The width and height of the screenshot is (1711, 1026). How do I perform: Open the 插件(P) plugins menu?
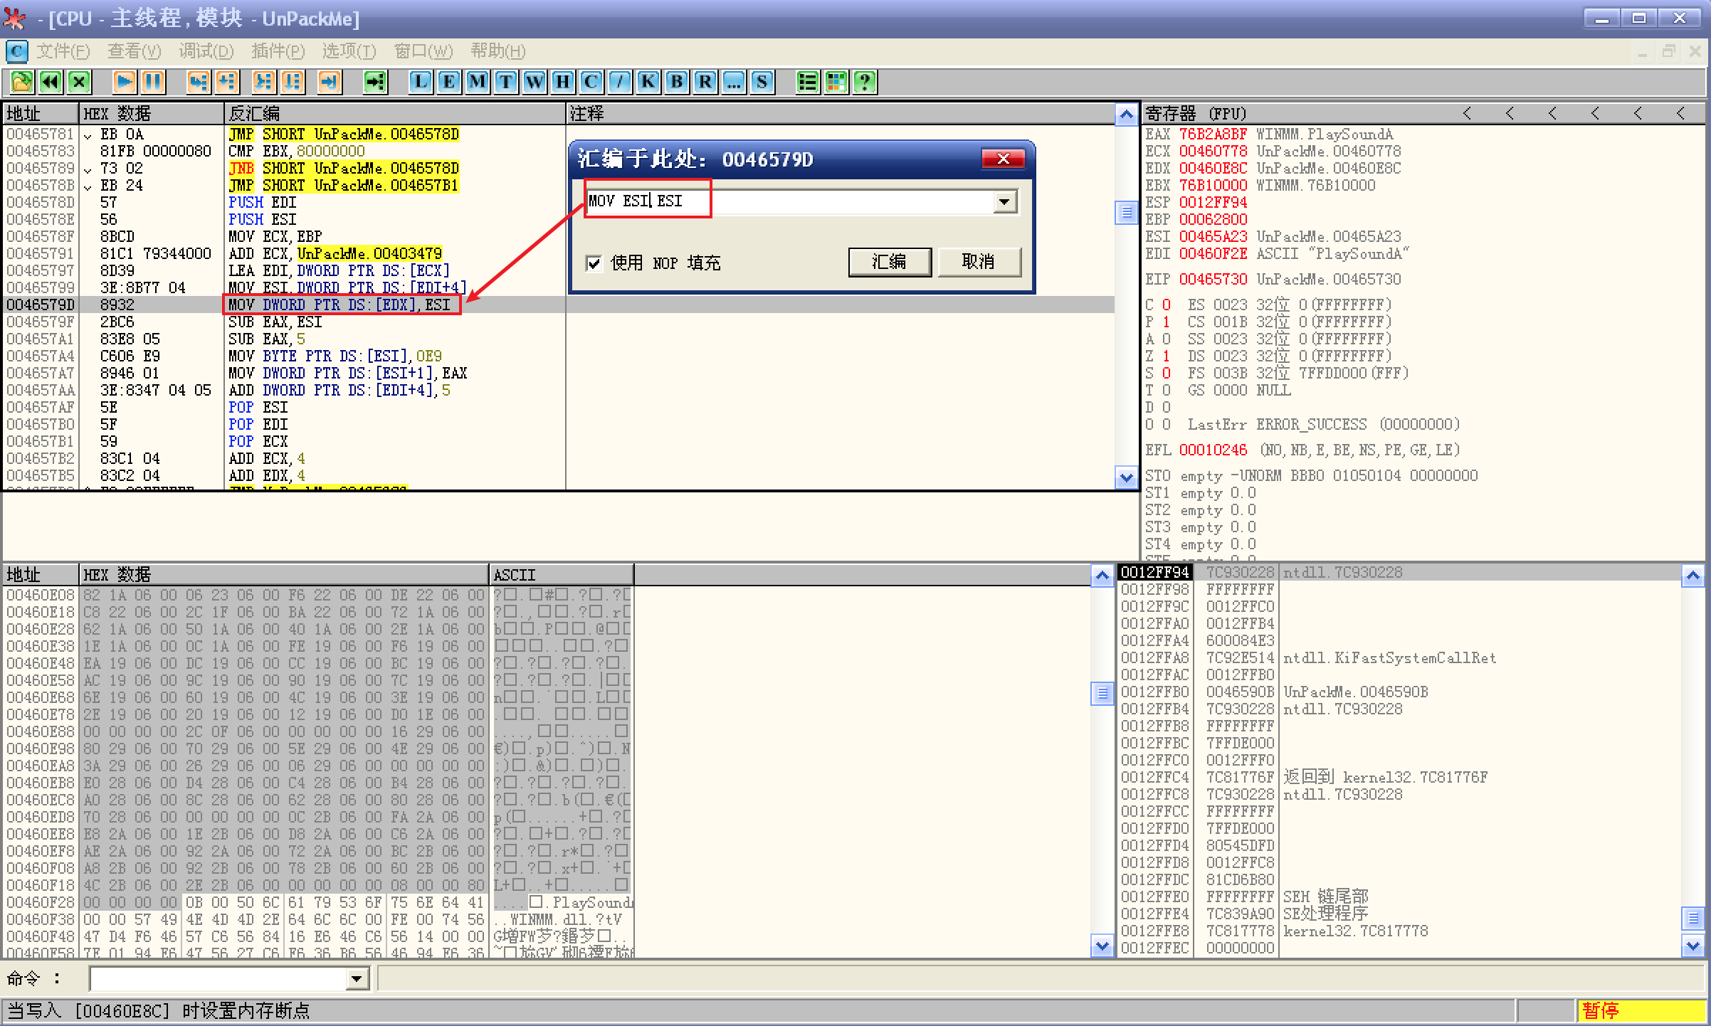click(278, 51)
